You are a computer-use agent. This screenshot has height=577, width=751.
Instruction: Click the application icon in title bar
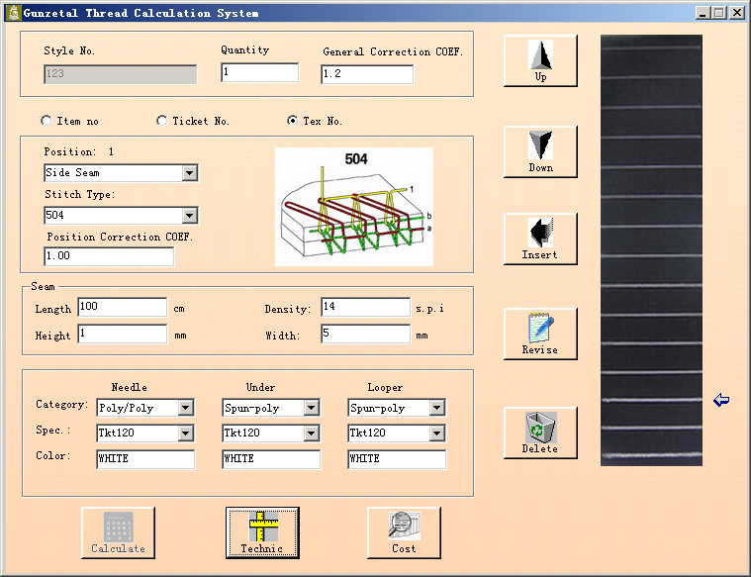[14, 13]
